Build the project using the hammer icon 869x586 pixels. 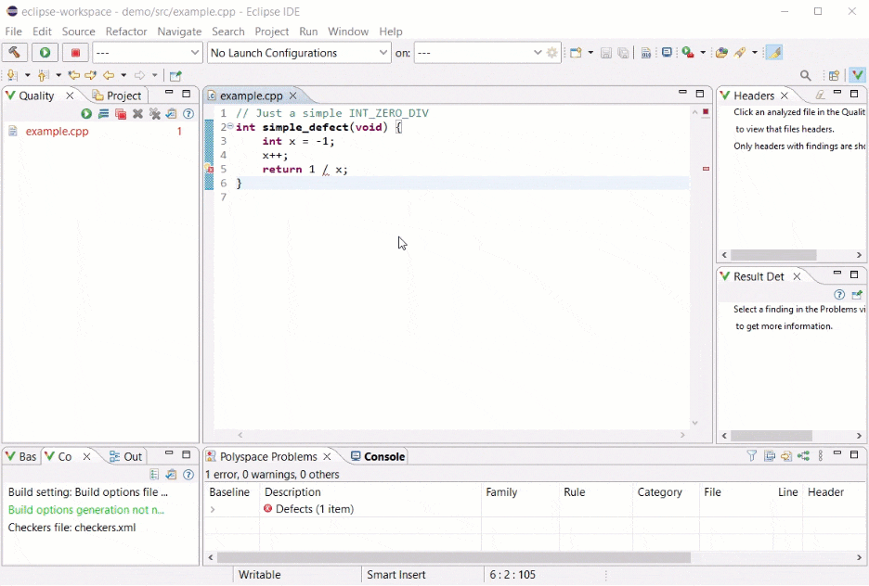tap(14, 53)
